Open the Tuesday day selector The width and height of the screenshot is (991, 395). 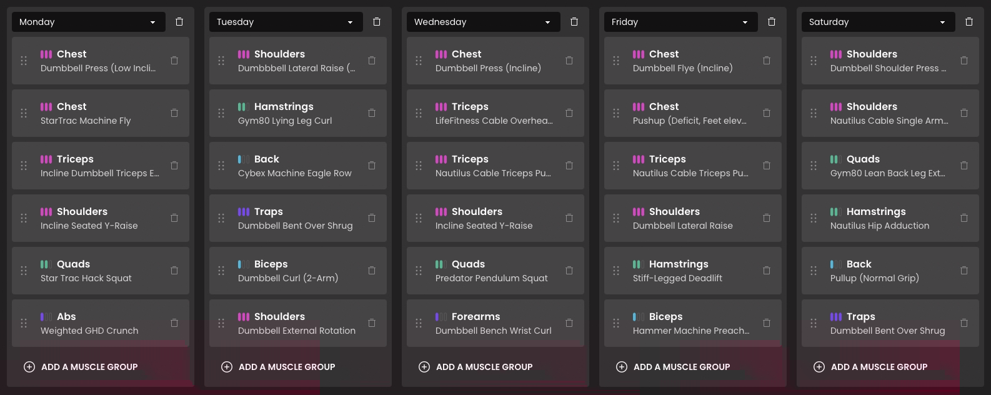[286, 22]
